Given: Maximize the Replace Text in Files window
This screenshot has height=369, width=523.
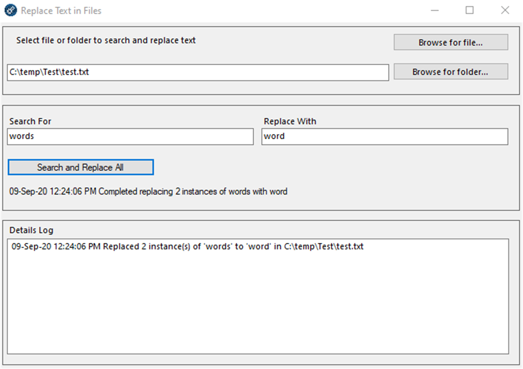Looking at the screenshot, I should pyautogui.click(x=470, y=10).
